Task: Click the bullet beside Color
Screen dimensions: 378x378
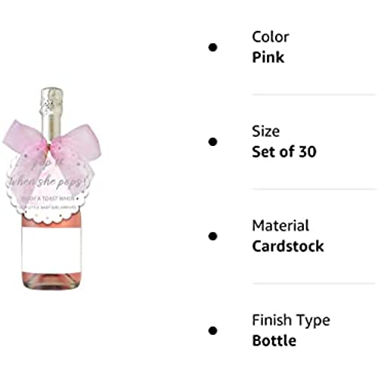Action: [213, 48]
